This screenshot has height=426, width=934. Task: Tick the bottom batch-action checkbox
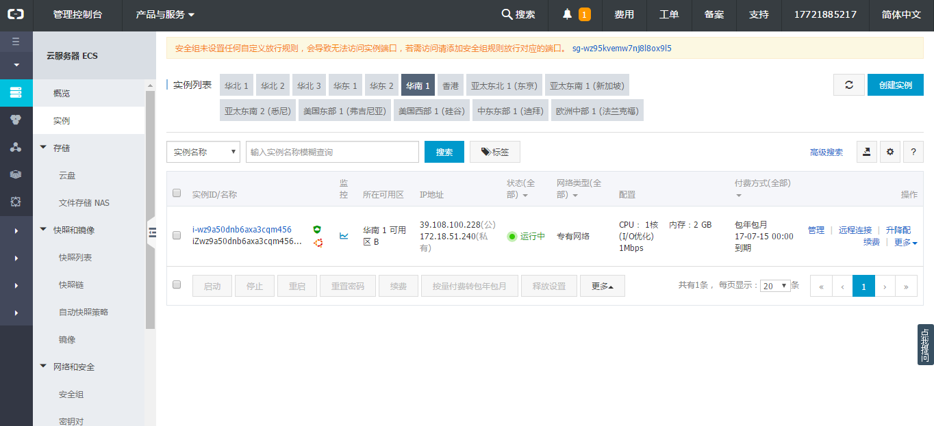point(177,284)
